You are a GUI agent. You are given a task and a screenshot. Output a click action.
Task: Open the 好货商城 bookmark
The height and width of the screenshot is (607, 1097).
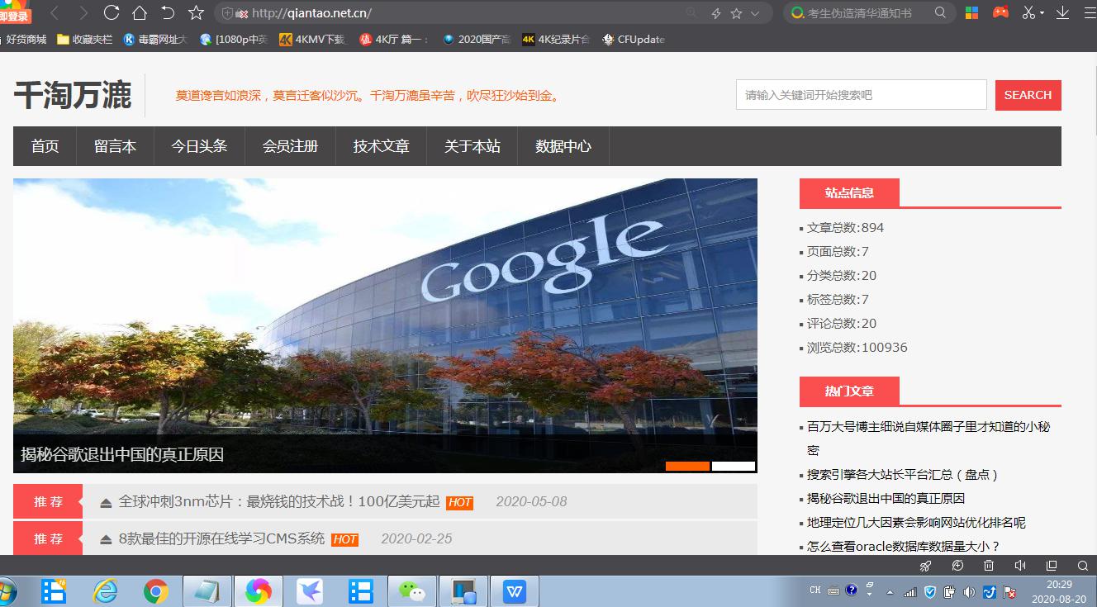22,39
